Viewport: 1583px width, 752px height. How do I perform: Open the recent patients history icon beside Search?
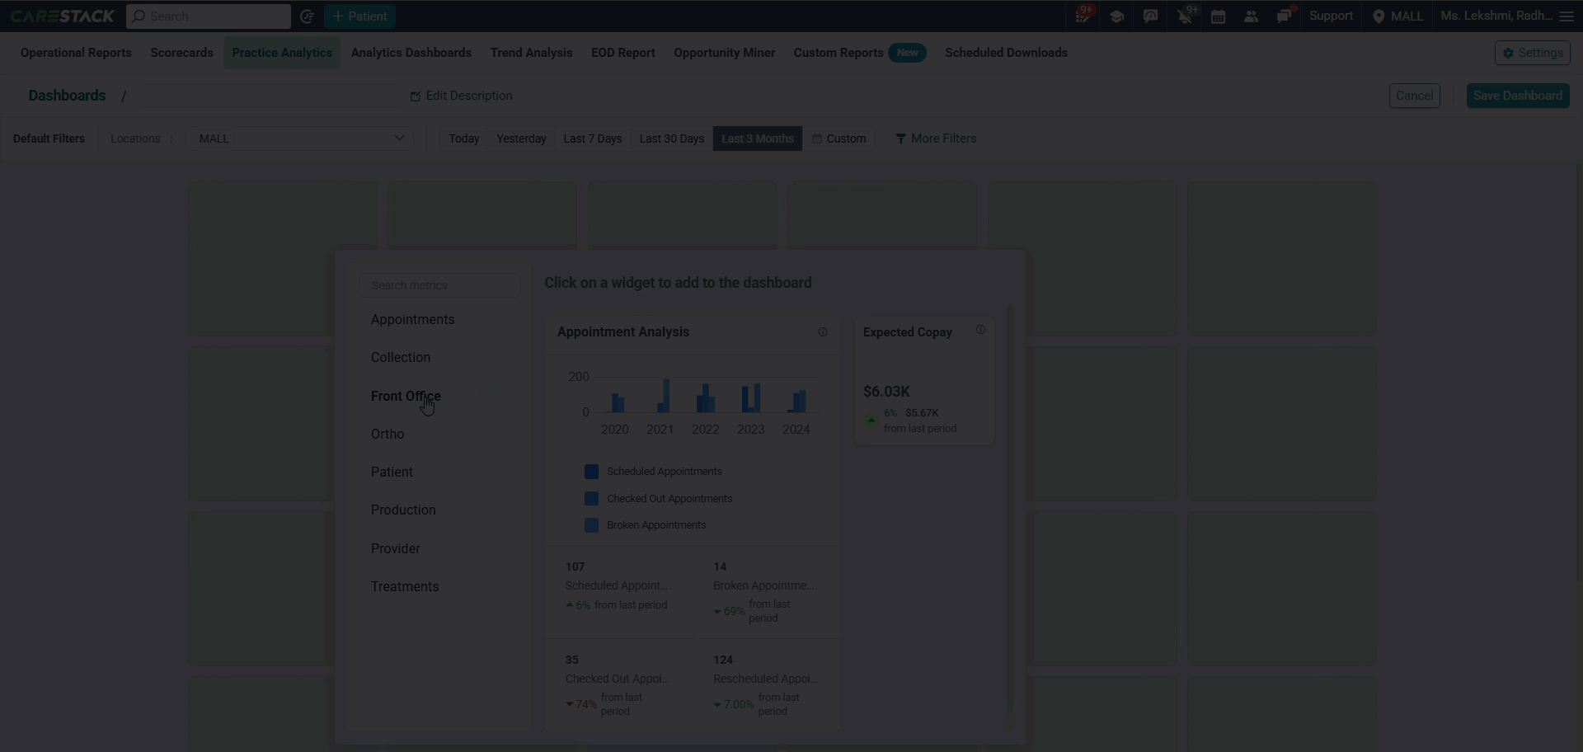pyautogui.click(x=307, y=16)
